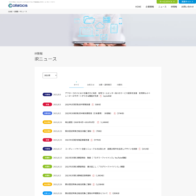The image size is (196, 196).
Task: Open the お問い合わせ link
Action: tap(187, 7)
